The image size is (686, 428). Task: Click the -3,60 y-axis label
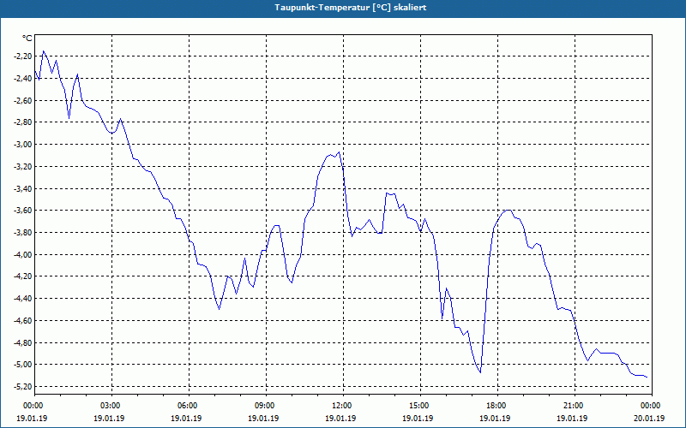[x=23, y=211]
